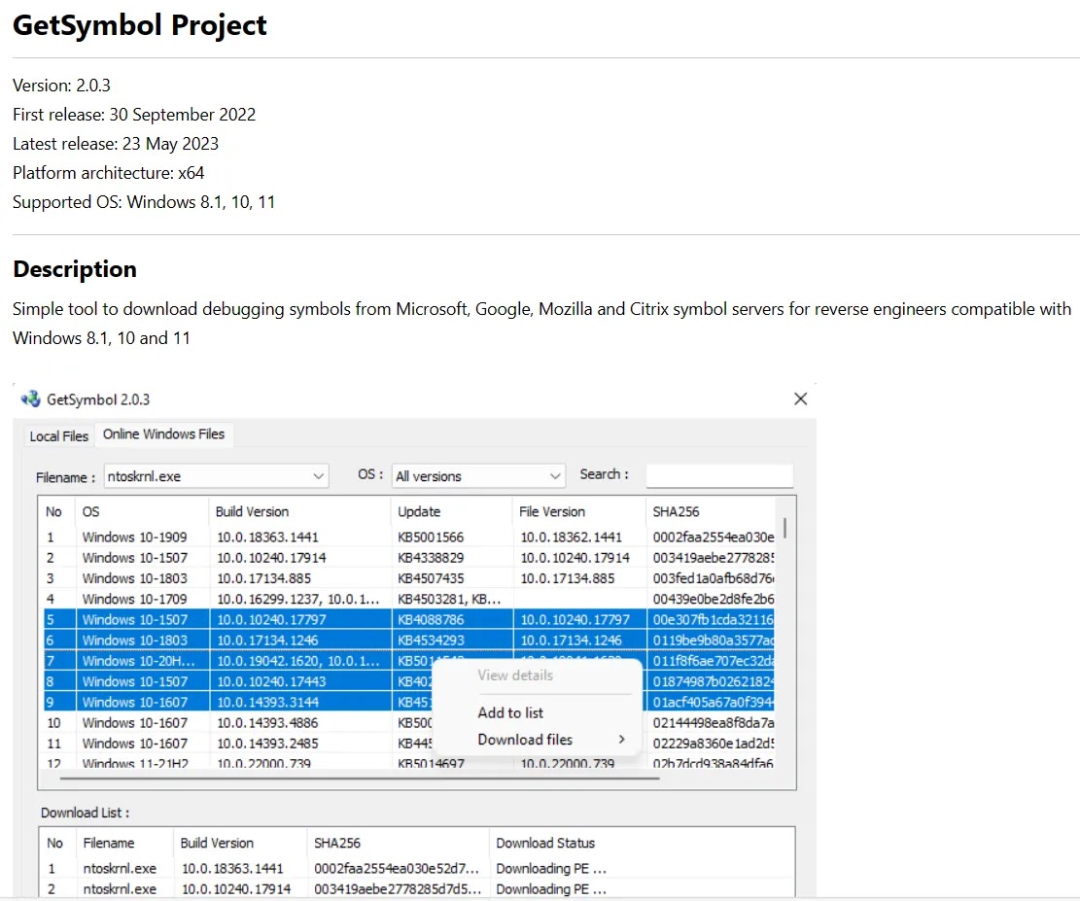1080x901 pixels.
Task: Click the Search input field
Action: pos(719,475)
